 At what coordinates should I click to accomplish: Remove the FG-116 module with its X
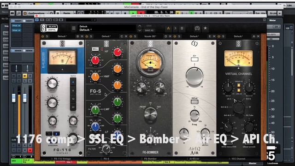pyautogui.click(x=82, y=36)
